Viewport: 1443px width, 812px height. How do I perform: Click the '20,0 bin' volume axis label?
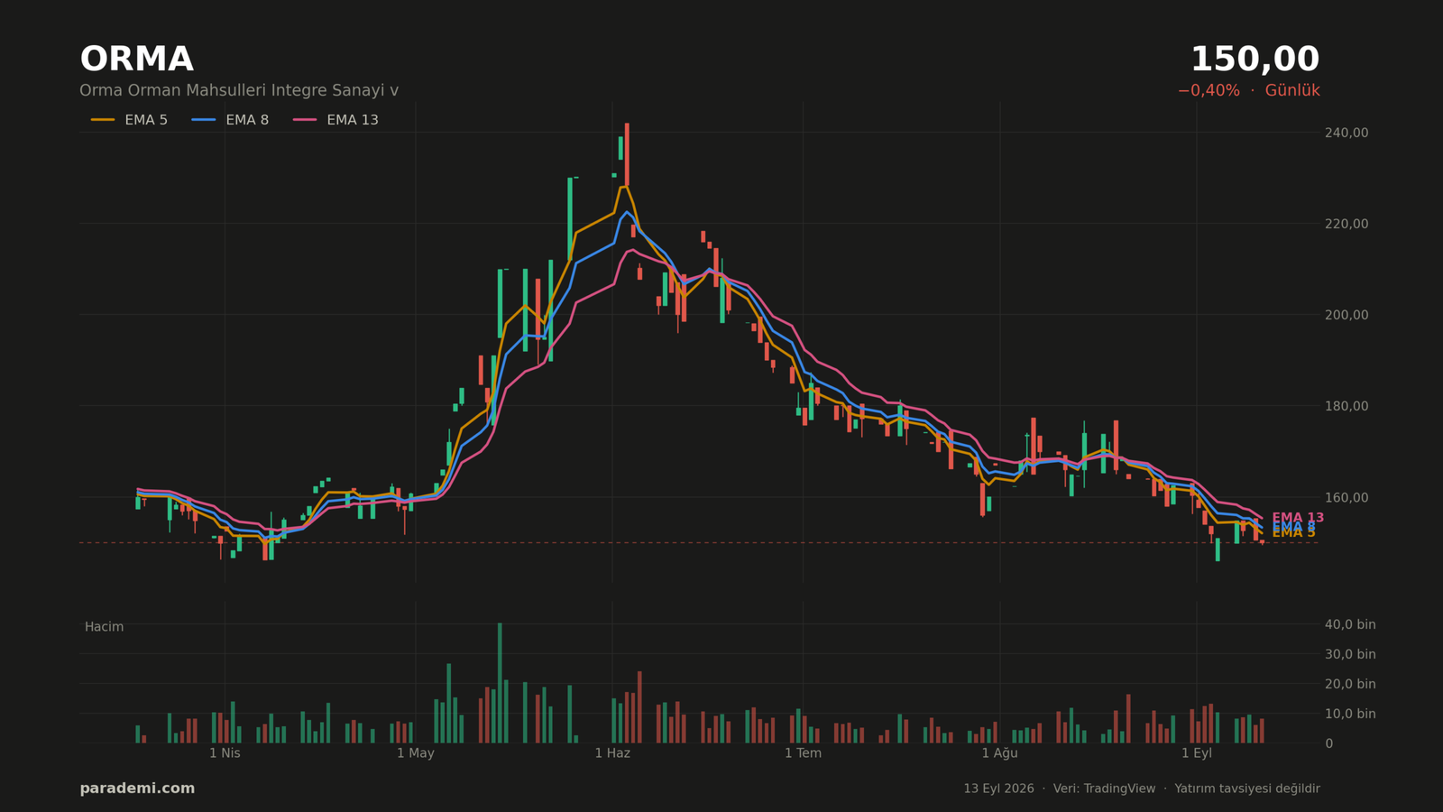pos(1350,684)
